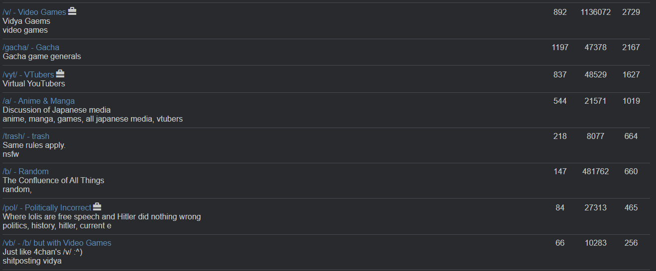Select the 1136072 post count for /v/
The width and height of the screenshot is (656, 271).
point(595,12)
